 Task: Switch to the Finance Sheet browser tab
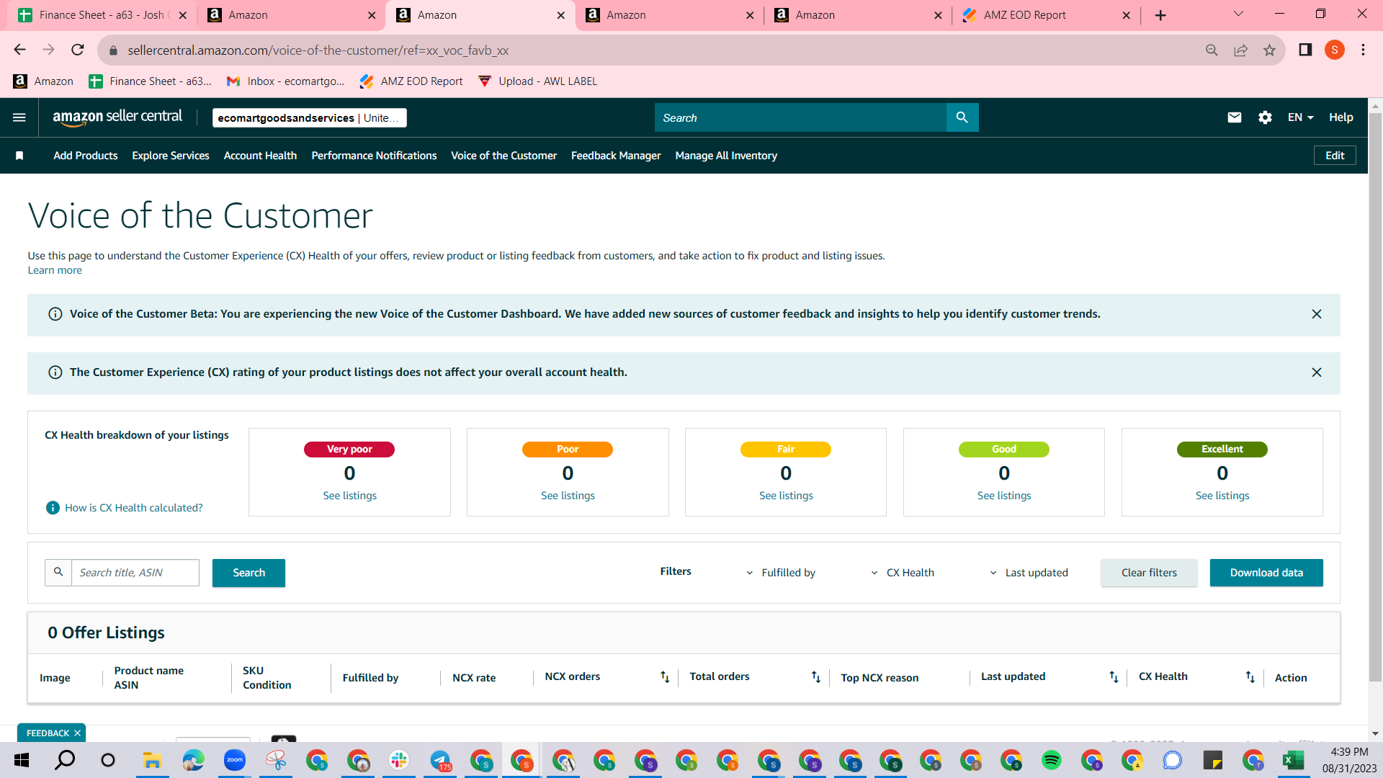(x=102, y=15)
